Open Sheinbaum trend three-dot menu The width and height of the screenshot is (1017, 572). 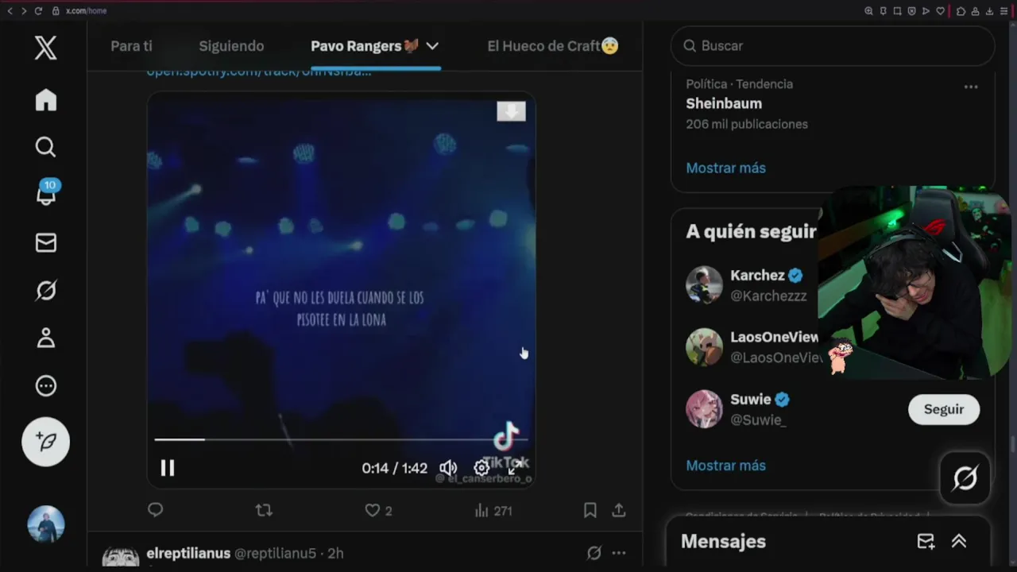pos(970,87)
